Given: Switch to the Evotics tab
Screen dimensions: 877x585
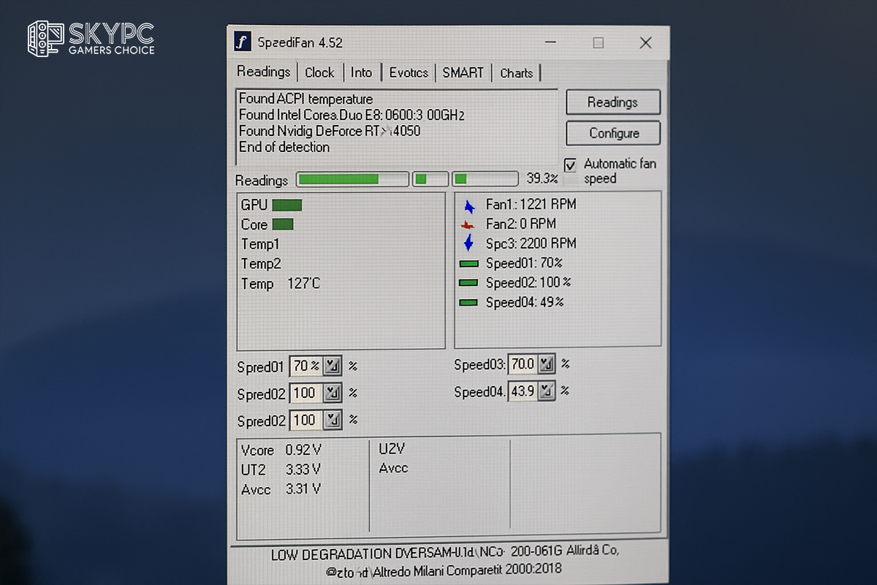Looking at the screenshot, I should 409,72.
